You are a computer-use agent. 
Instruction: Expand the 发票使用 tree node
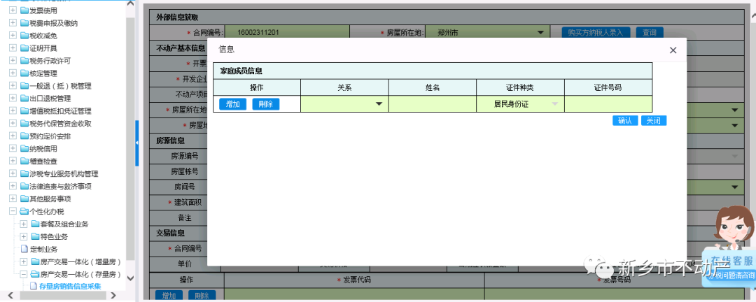coord(13,10)
